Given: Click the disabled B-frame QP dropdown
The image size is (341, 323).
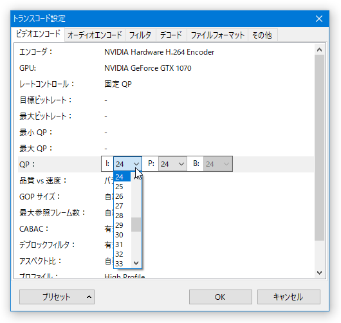Looking at the screenshot, I should click(217, 164).
